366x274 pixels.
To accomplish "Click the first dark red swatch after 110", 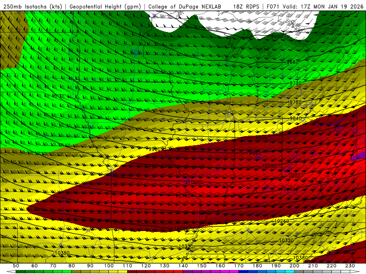I will coord(132,272).
